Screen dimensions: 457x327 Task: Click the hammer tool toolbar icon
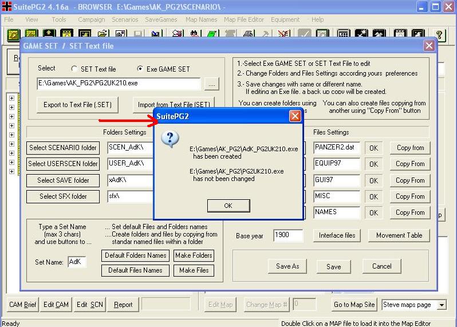pos(266,35)
